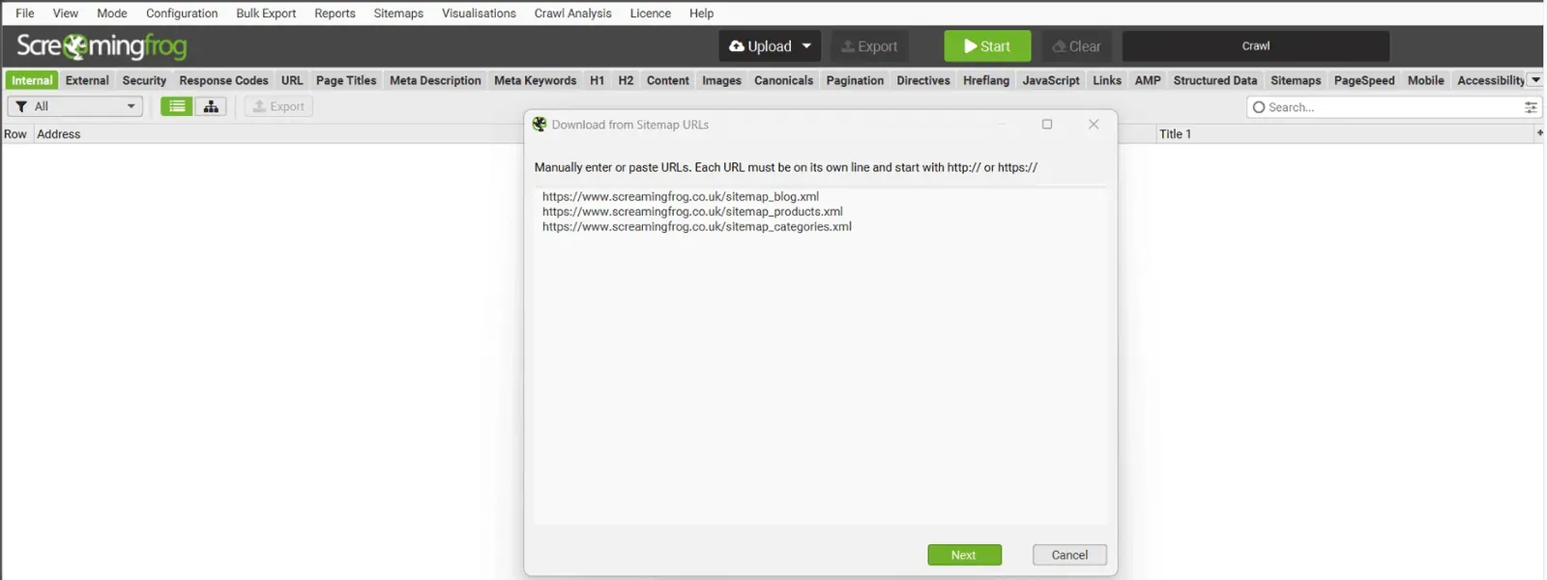1547x580 pixels.
Task: Switch to tree view icon
Action: pyautogui.click(x=211, y=106)
